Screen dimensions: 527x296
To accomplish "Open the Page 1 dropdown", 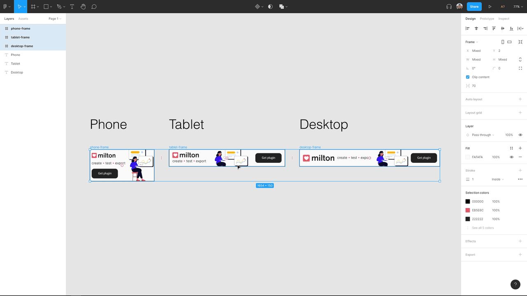I will 55,18.
